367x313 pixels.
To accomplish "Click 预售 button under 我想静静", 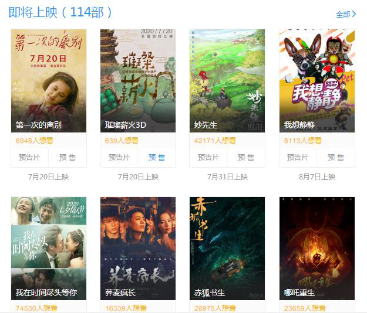I will tap(336, 158).
